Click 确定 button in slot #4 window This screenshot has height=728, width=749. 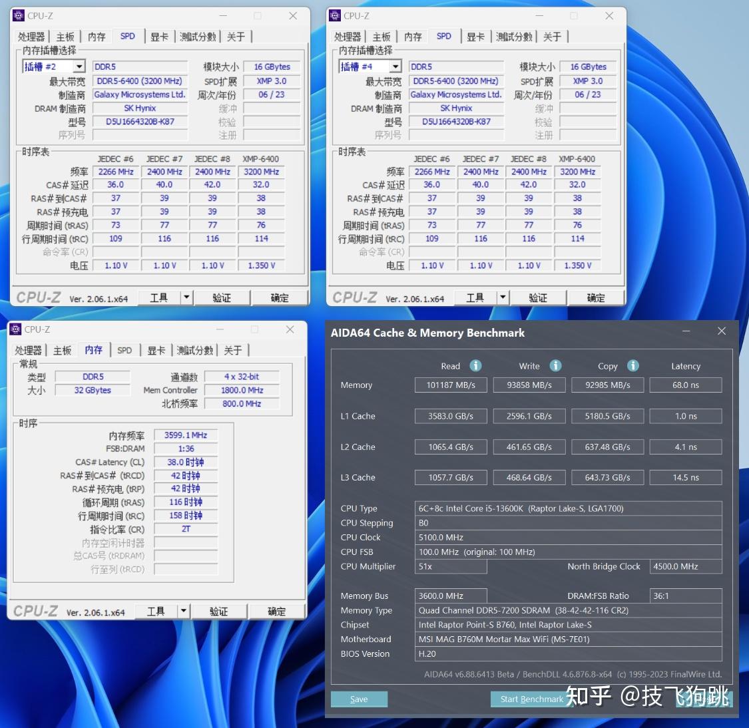(596, 298)
